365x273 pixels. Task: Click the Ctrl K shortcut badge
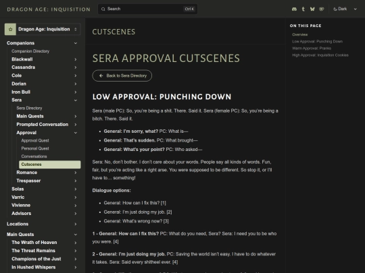click(x=189, y=9)
